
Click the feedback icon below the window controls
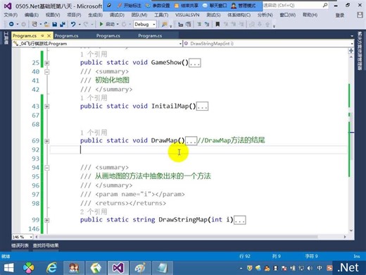(x=360, y=16)
